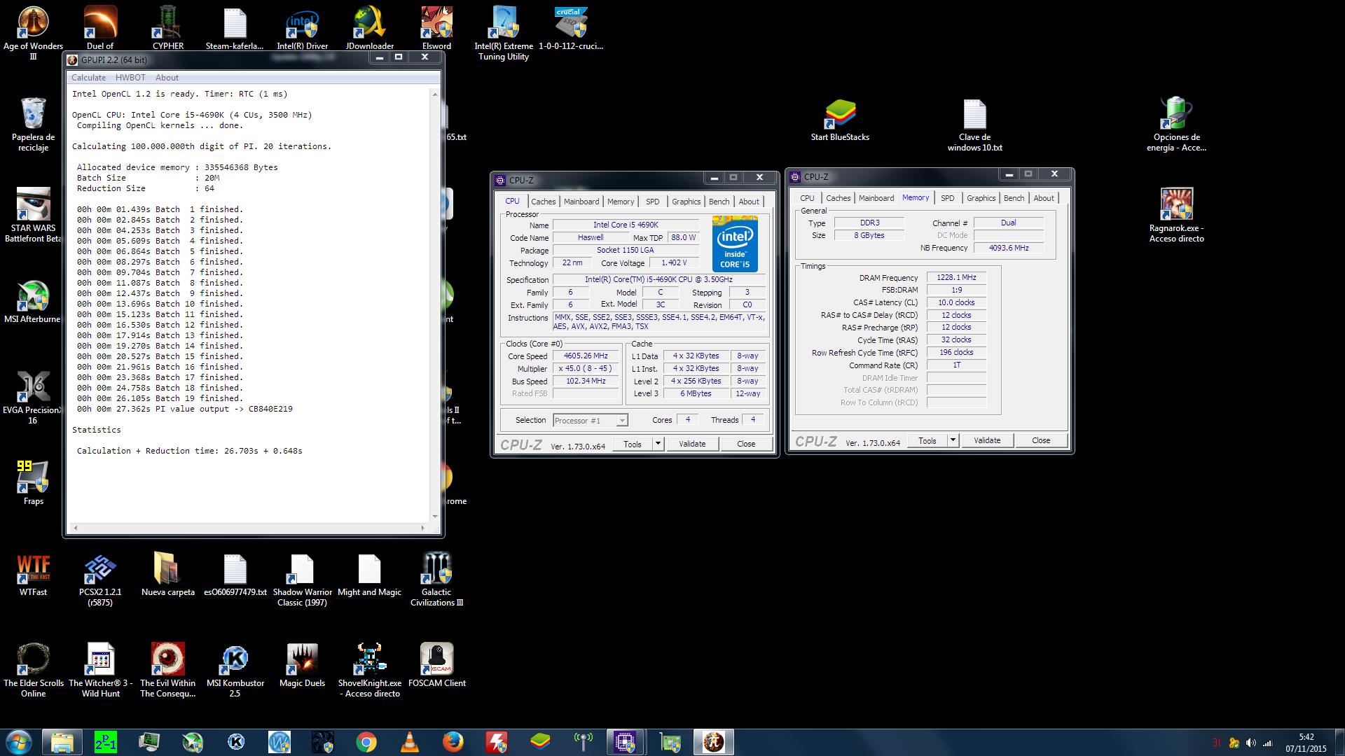Open Ragnarok.exe Acceso directo icon
The height and width of the screenshot is (756, 1345).
pos(1176,216)
